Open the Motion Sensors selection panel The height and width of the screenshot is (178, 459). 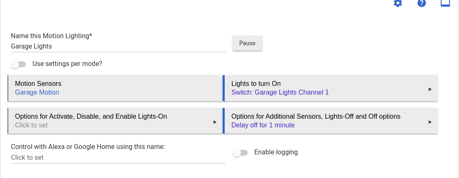coord(115,88)
